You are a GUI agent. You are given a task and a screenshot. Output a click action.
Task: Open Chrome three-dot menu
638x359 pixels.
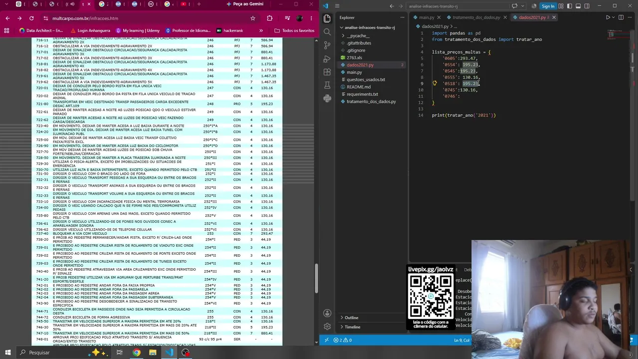coord(311,18)
